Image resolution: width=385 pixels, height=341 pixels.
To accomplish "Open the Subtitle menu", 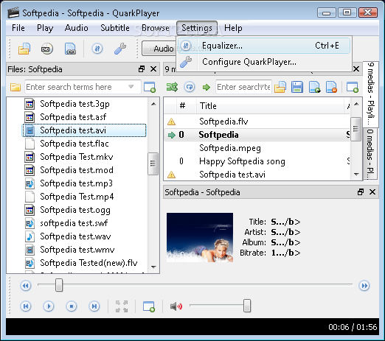I will [115, 28].
